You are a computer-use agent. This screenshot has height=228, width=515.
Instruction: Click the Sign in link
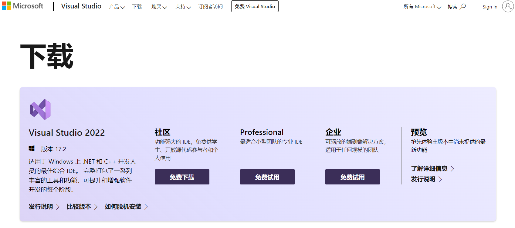pos(490,7)
